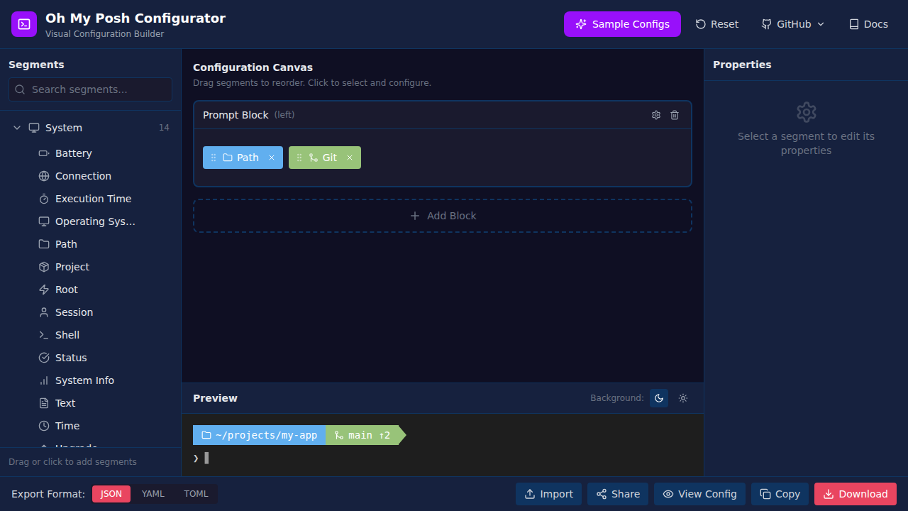Click the Shell terminal icon in sidebar
This screenshot has height=511, width=908.
[44, 334]
